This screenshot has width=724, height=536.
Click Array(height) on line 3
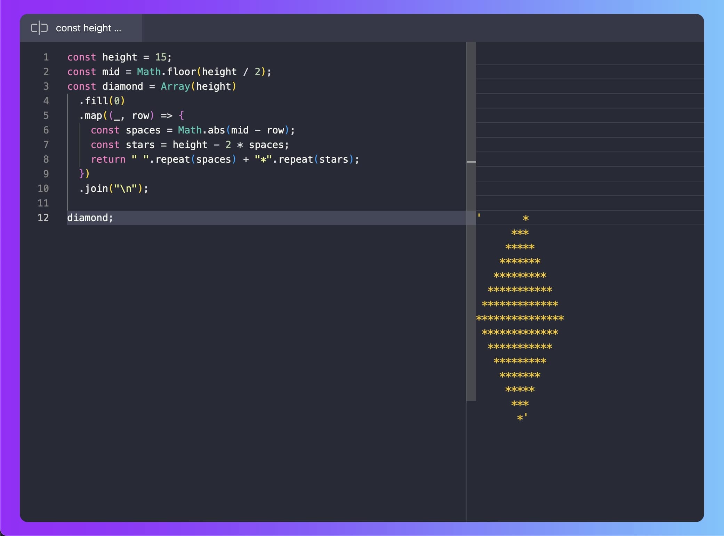point(198,86)
